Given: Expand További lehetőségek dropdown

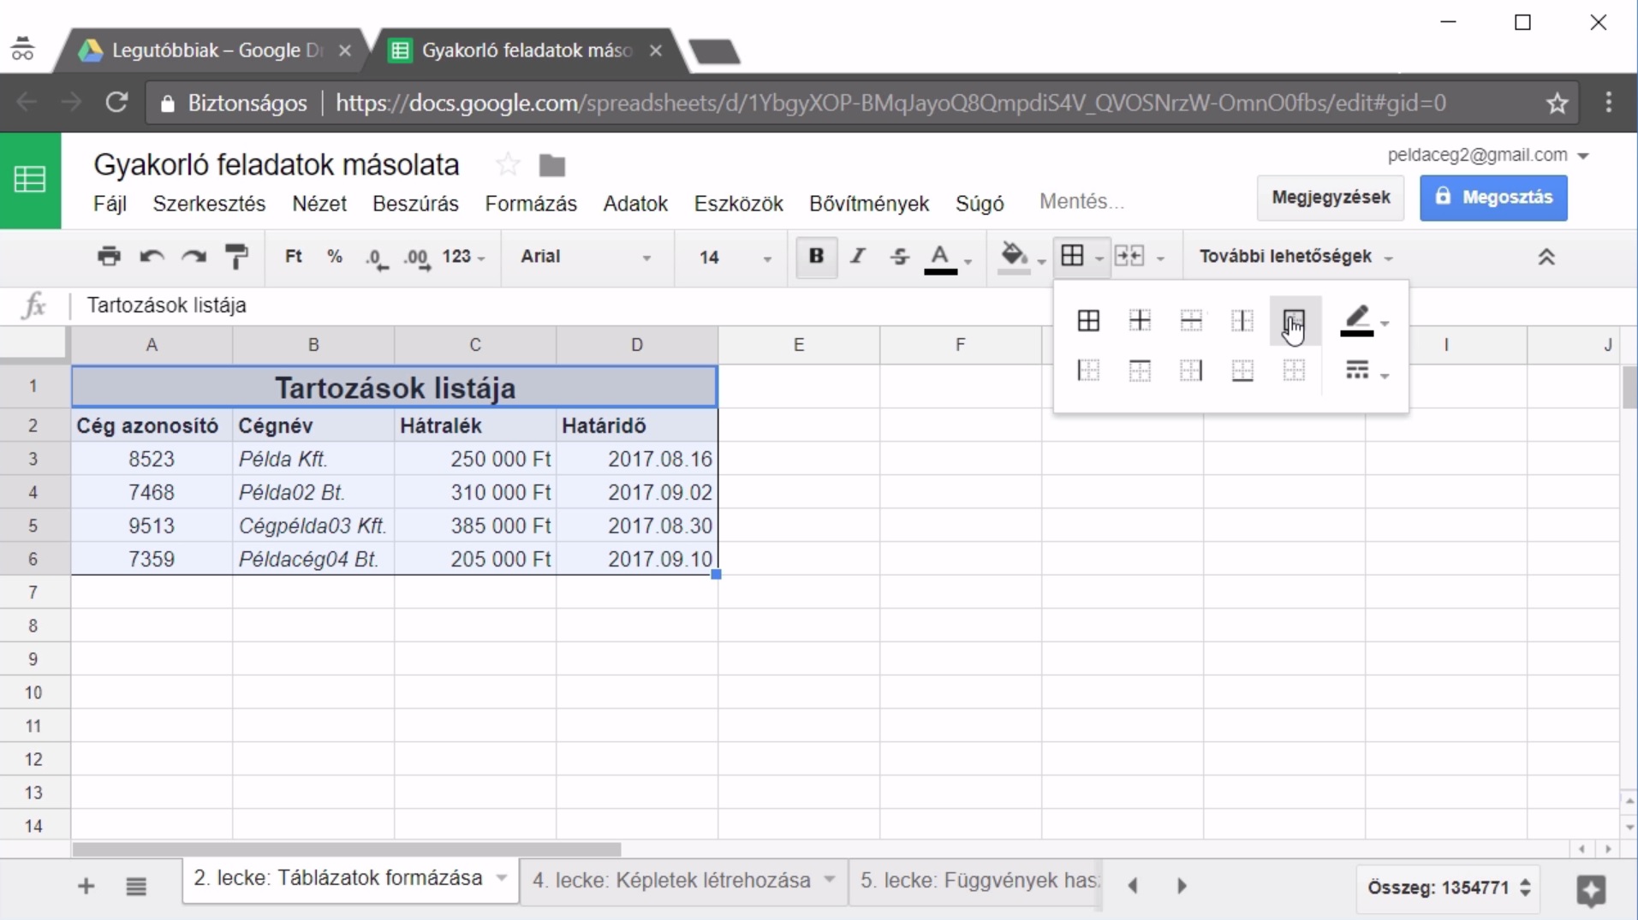Looking at the screenshot, I should coord(1296,257).
